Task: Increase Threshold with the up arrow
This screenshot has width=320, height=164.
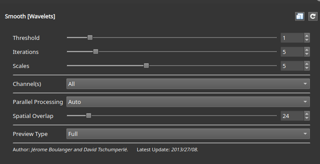Action: pos(306,36)
